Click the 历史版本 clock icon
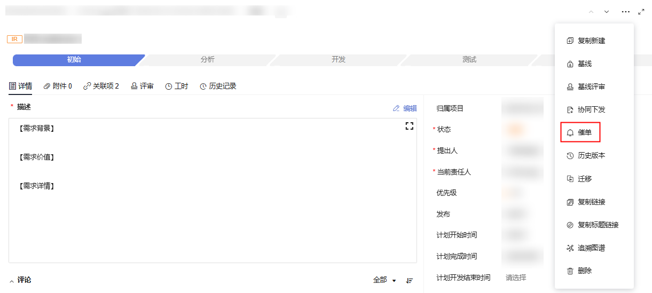This screenshot has height=293, width=652. (x=570, y=156)
